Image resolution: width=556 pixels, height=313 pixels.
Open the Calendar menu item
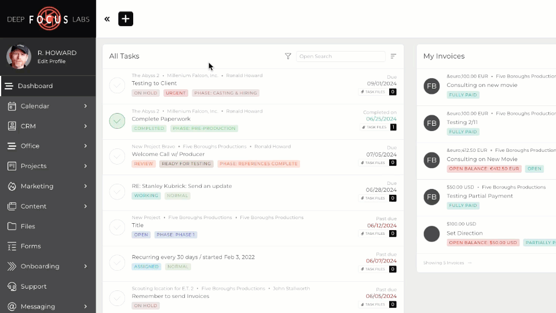tap(48, 106)
